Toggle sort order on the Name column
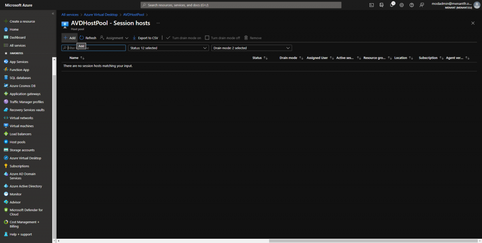The width and height of the screenshot is (482, 243). [x=82, y=58]
